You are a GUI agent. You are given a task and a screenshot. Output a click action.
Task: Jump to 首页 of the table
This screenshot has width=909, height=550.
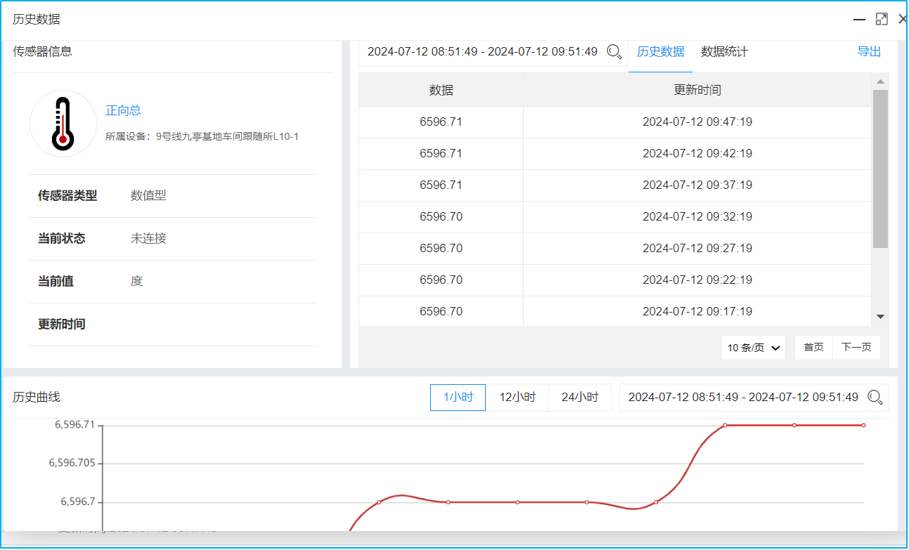coord(813,348)
